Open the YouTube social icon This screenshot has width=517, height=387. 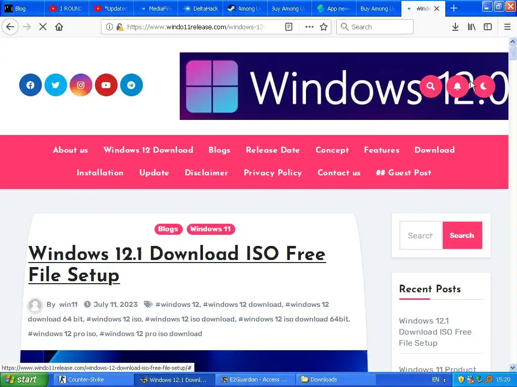[x=106, y=85]
